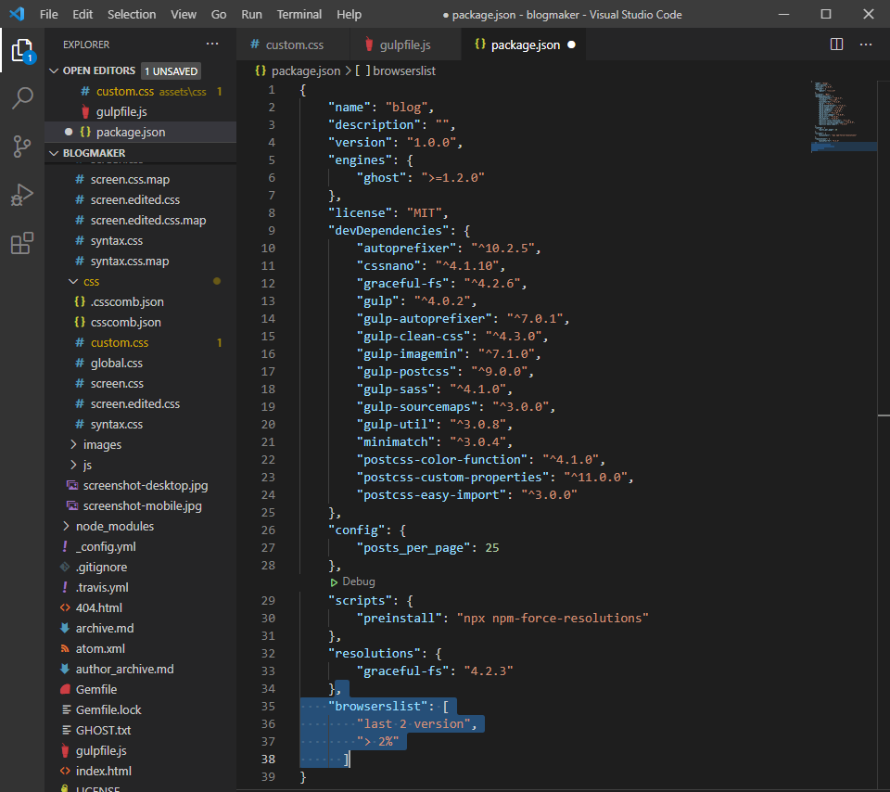The width and height of the screenshot is (890, 792).
Task: Expand the js folder
Action: pos(73,465)
